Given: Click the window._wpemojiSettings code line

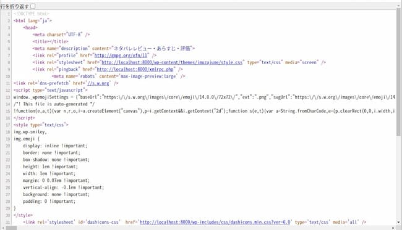Looking at the screenshot, I should [x=204, y=97].
